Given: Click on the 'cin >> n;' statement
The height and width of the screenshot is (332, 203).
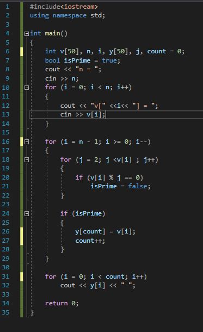Looking at the screenshot, I should click(x=62, y=78).
